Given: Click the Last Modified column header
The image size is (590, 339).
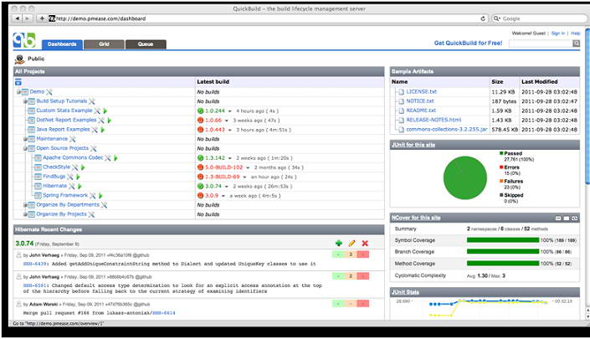Looking at the screenshot, I should pos(540,82).
